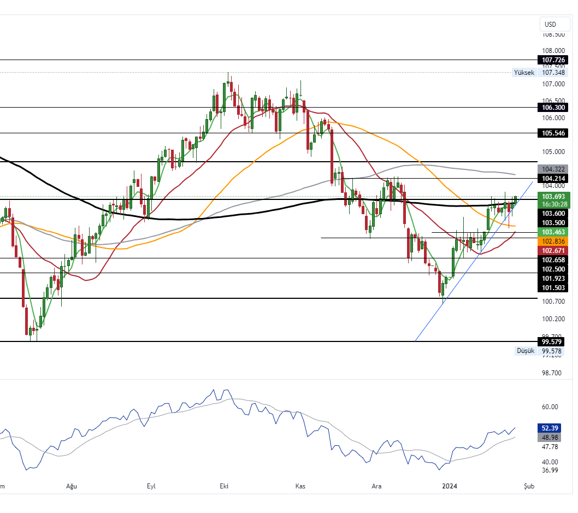This screenshot has width=578, height=513.
Task: Select the 99.579 support level label
Action: 553,341
